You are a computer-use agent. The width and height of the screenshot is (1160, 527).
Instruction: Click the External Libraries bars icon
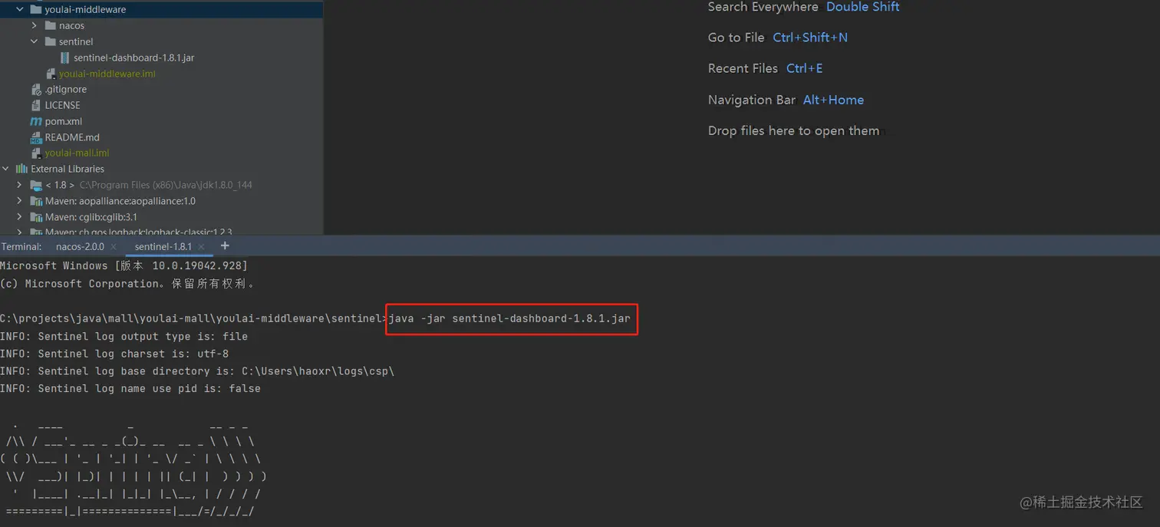[x=21, y=169]
